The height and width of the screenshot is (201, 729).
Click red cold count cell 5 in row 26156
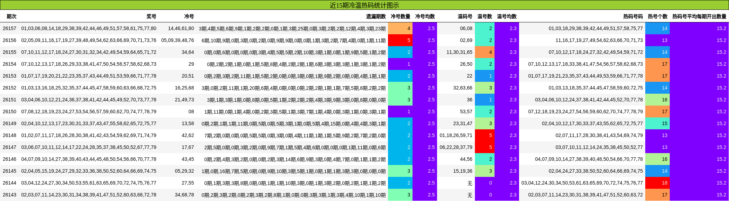click(400, 40)
